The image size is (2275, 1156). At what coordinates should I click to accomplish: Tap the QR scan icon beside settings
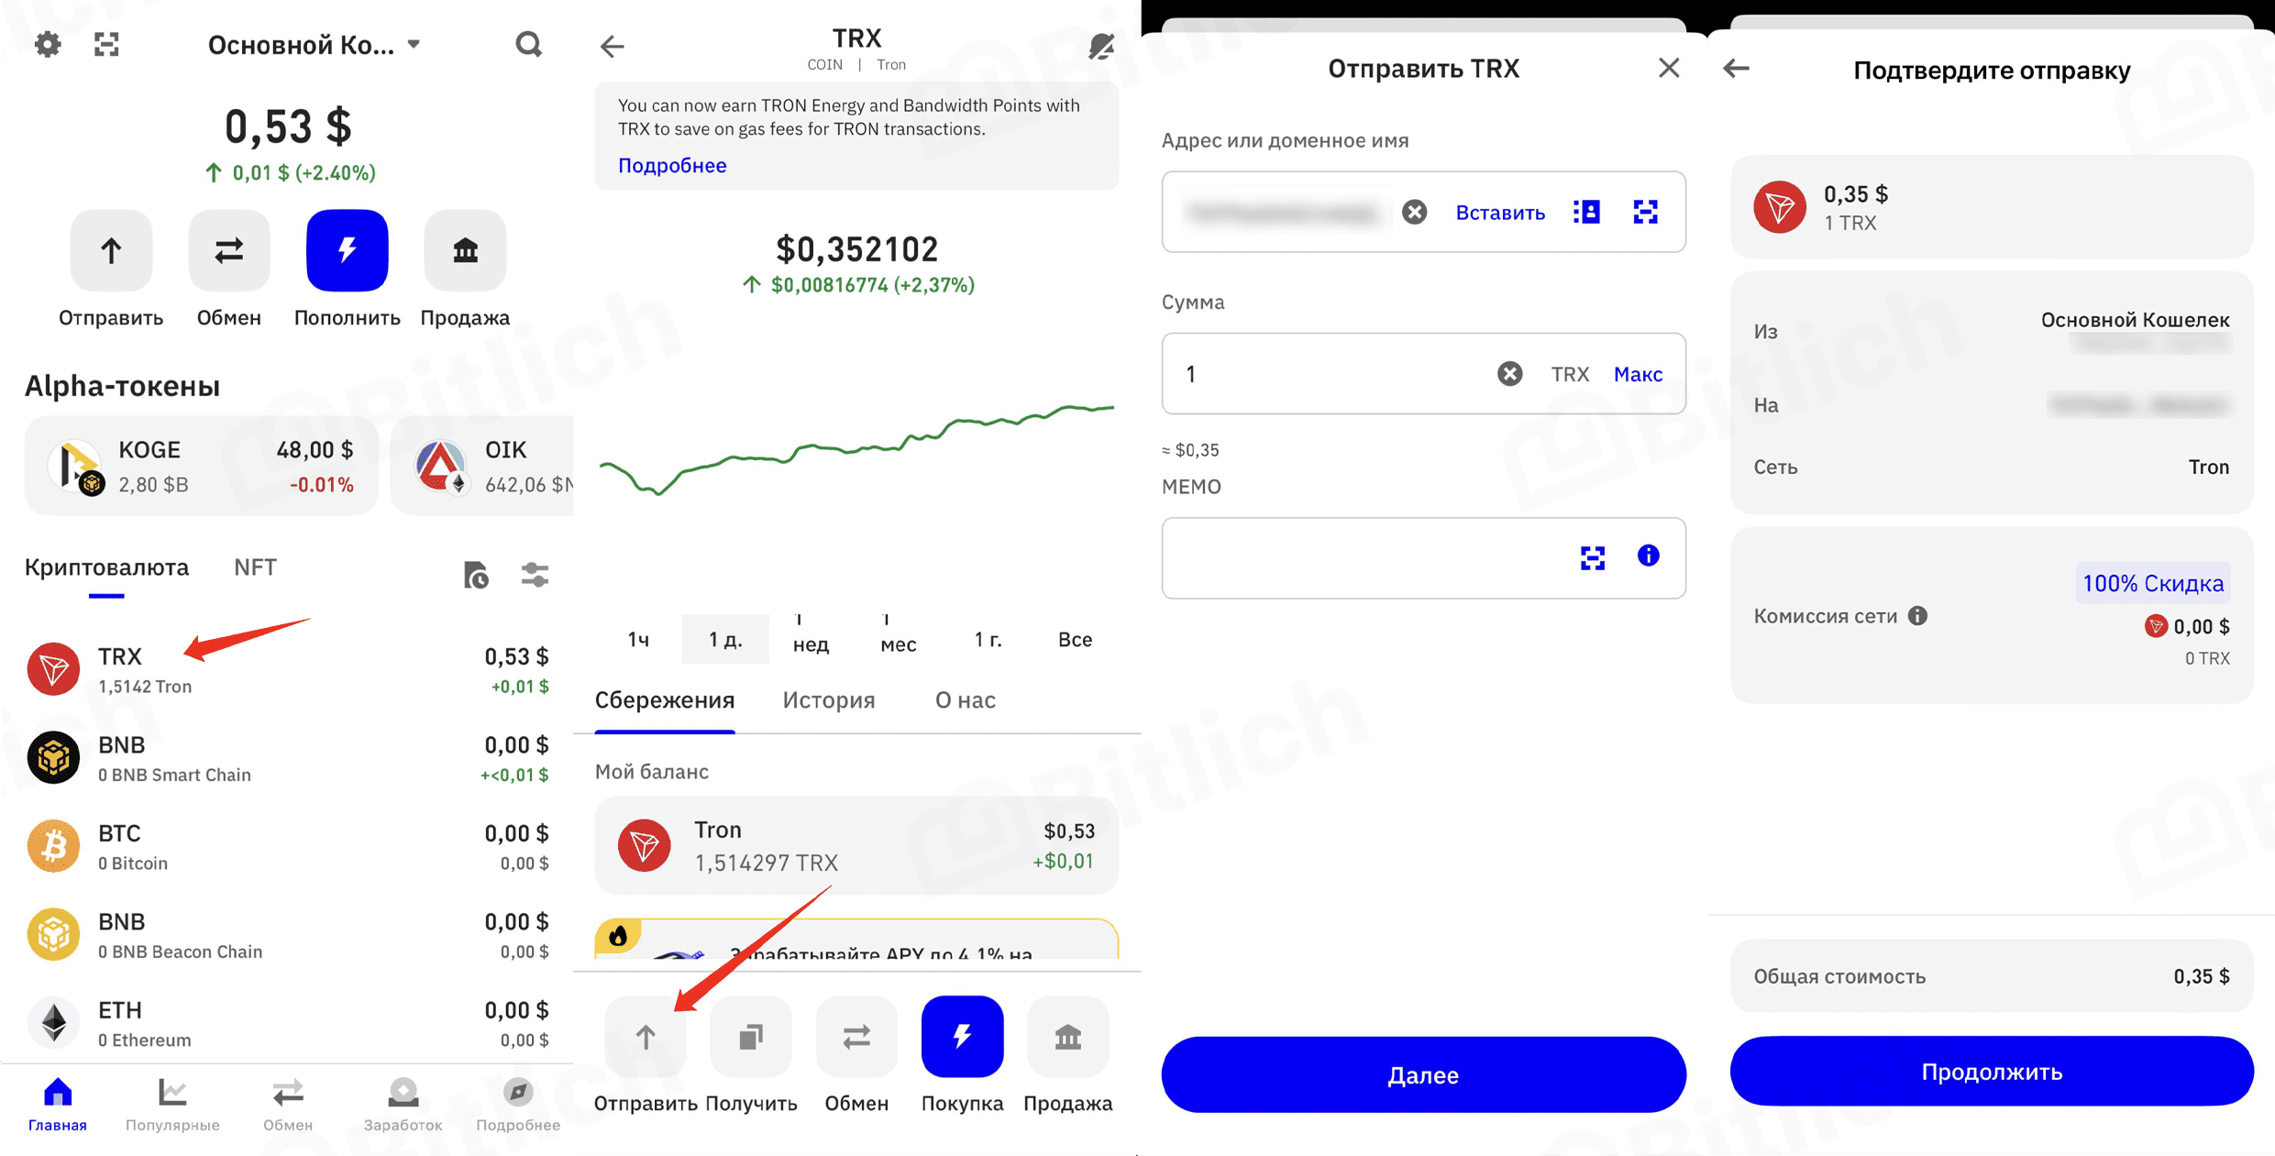tap(107, 44)
